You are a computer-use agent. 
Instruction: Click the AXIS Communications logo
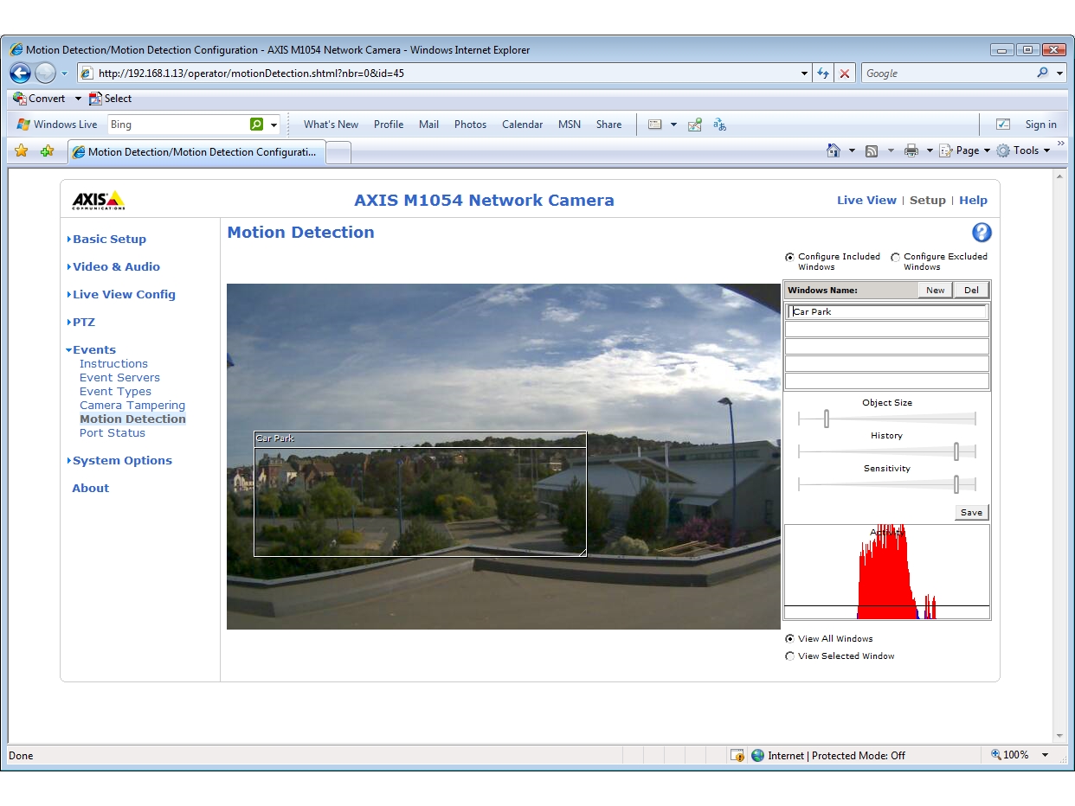99,200
